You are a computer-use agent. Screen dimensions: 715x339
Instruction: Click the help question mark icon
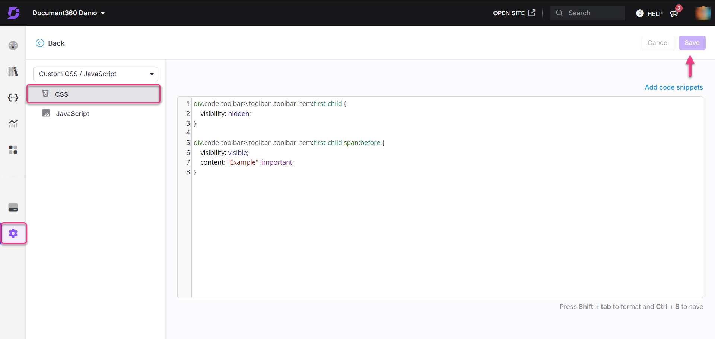click(x=640, y=13)
